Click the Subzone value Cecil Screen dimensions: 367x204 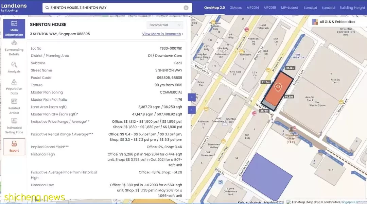coord(178,63)
